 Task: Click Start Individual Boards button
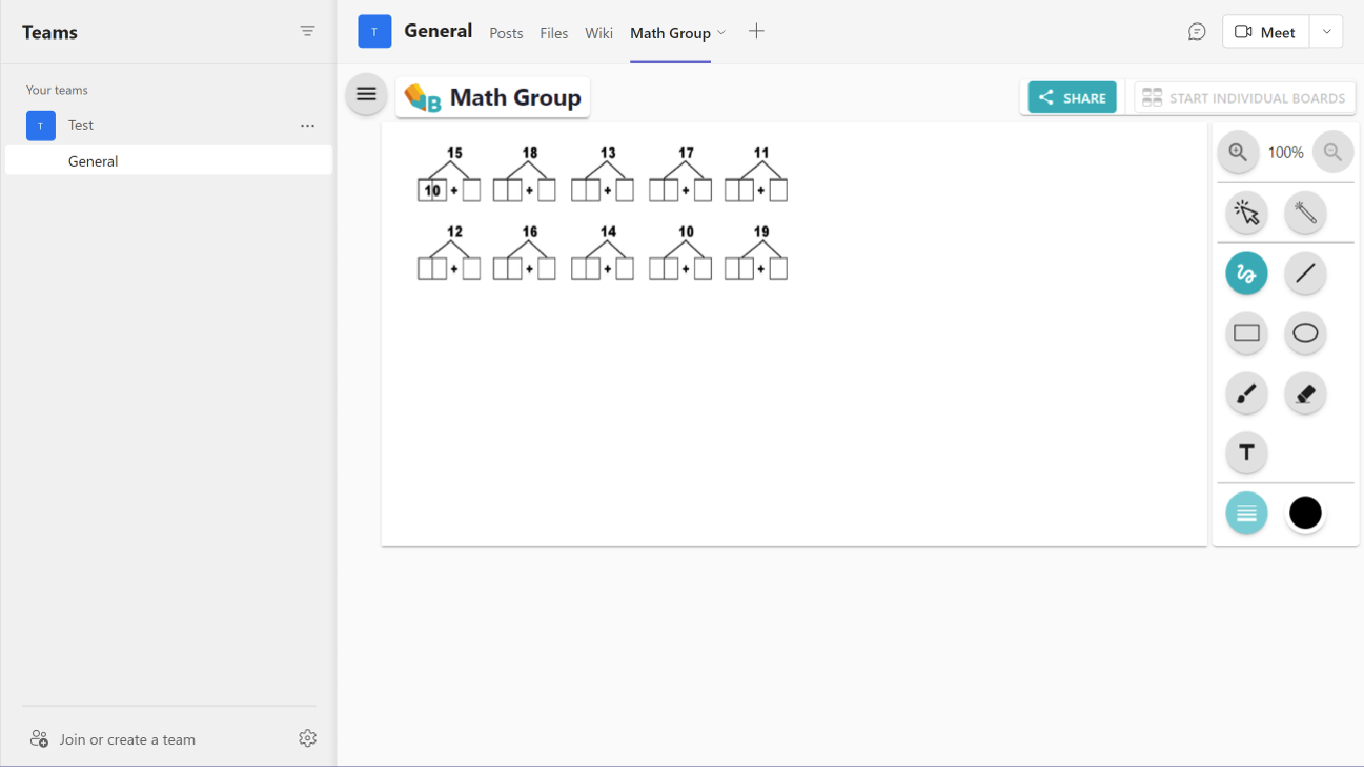[x=1245, y=98]
